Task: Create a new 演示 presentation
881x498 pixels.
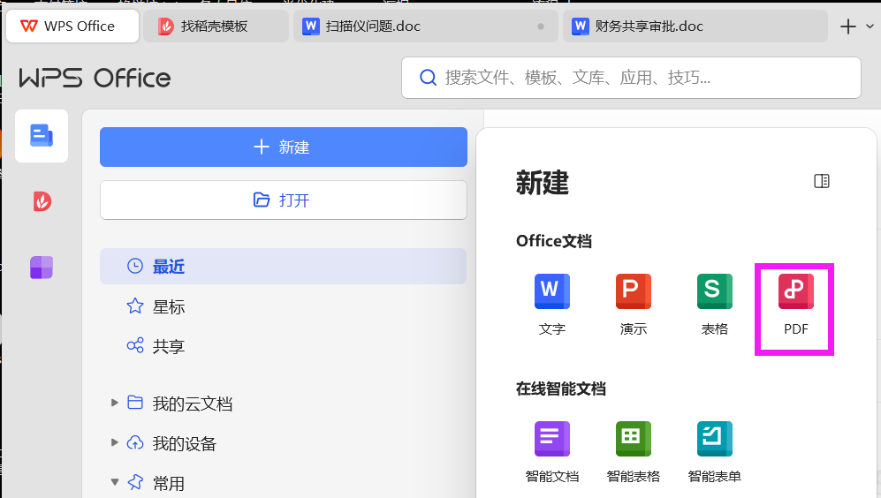Action: (634, 305)
